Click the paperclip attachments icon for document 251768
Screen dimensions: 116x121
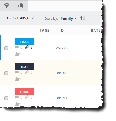coord(27,48)
